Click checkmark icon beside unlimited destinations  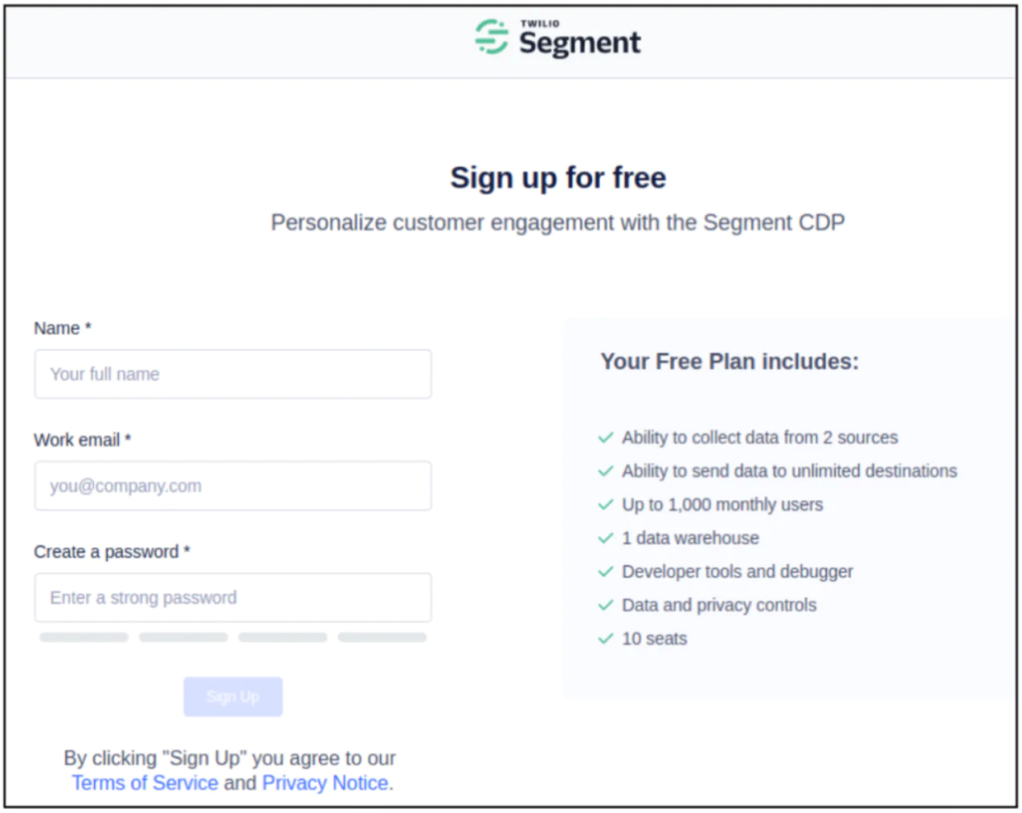[x=606, y=471]
